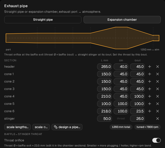Edit cone 6 length value 218.0
The image size is (165, 148).
(105, 111)
